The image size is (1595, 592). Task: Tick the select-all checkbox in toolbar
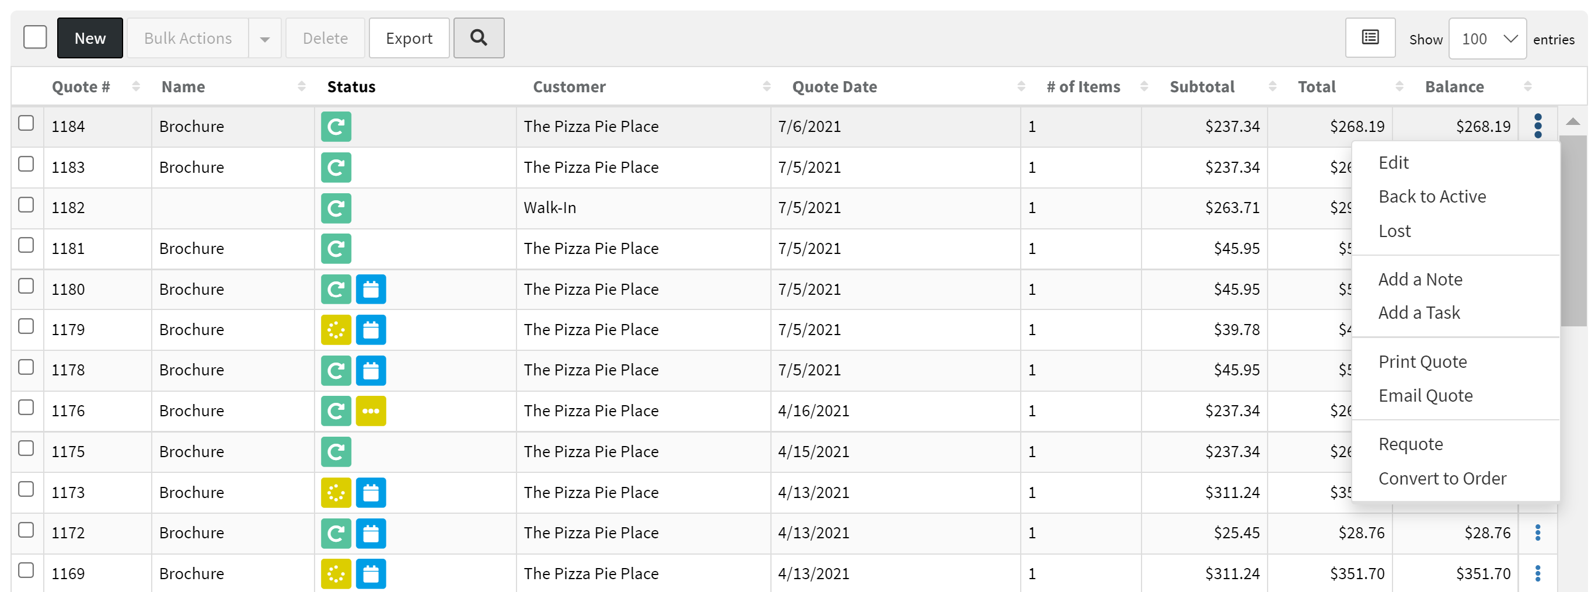35,37
